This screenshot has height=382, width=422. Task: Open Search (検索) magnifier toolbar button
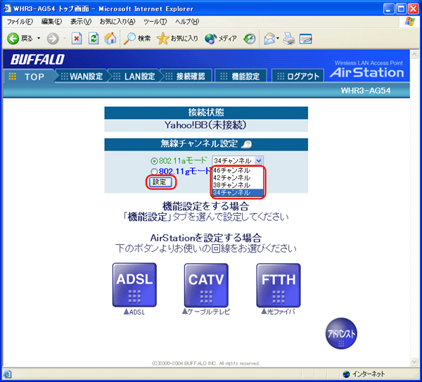pyautogui.click(x=136, y=39)
